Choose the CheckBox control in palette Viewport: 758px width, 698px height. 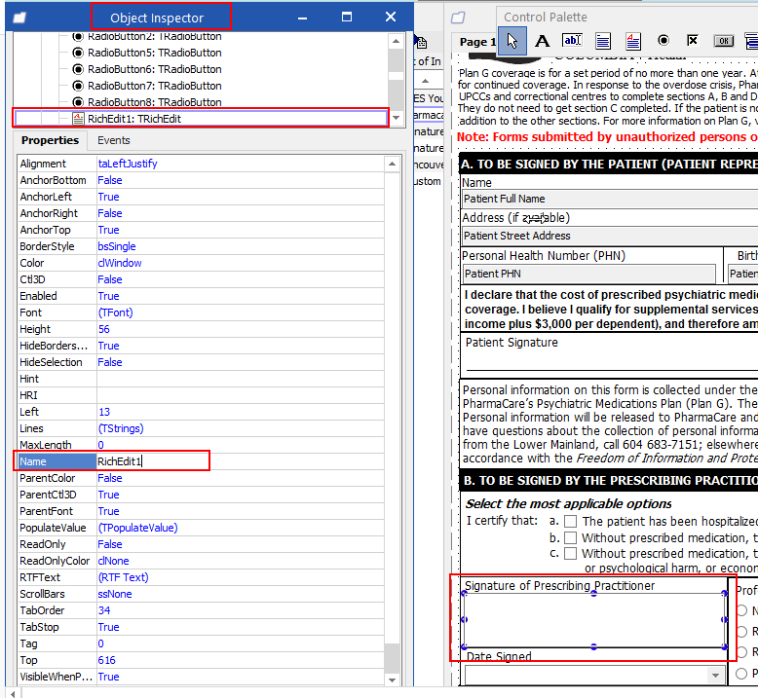693,40
